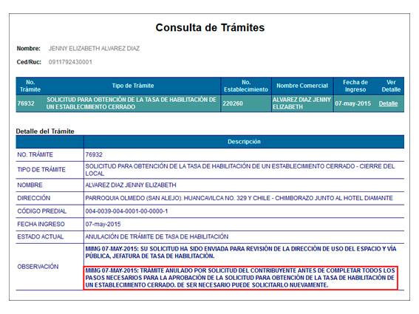Click observation 'SU SOLICITUD HA SIDO ENVIADA' text
This screenshot has height=314, width=419.
(x=241, y=252)
